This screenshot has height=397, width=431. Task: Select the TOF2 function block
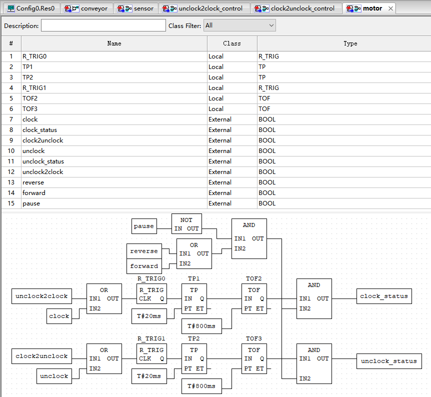[x=254, y=298]
